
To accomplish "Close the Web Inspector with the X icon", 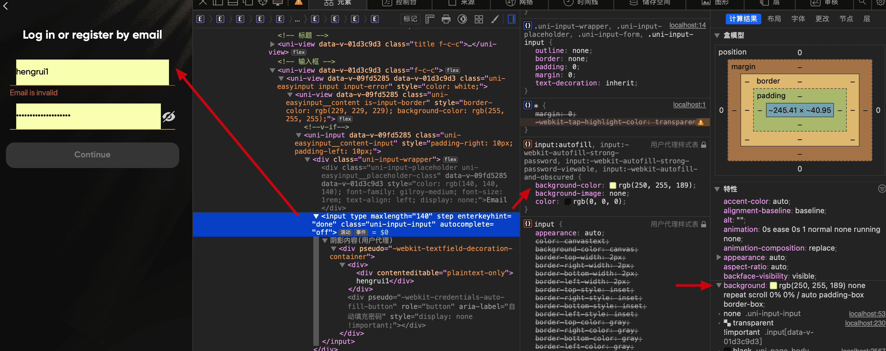I will (x=203, y=2).
